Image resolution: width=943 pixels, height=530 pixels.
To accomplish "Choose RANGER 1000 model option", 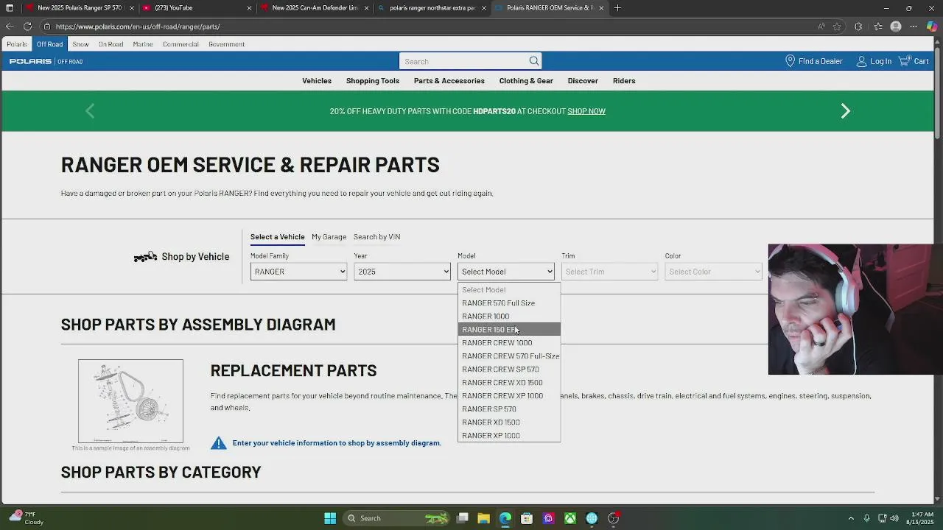I will [x=509, y=317].
